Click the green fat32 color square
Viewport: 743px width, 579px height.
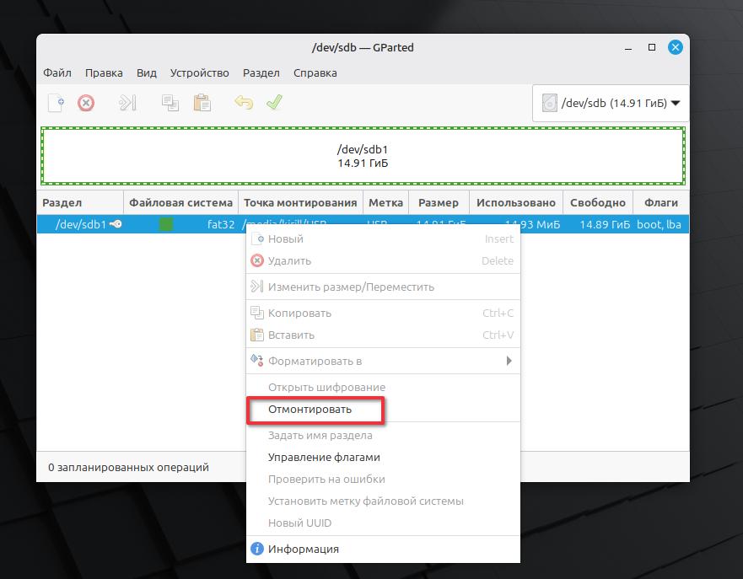[166, 224]
